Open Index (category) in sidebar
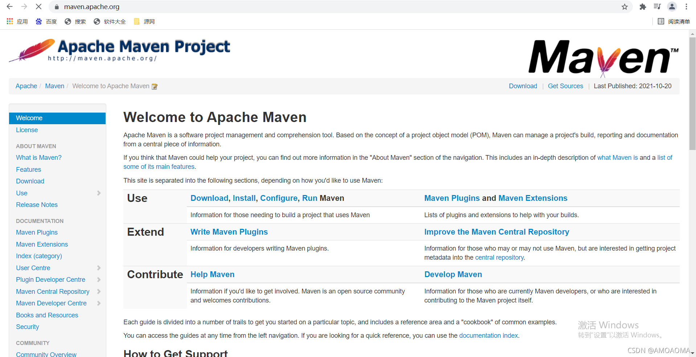This screenshot has width=696, height=357. click(x=39, y=256)
